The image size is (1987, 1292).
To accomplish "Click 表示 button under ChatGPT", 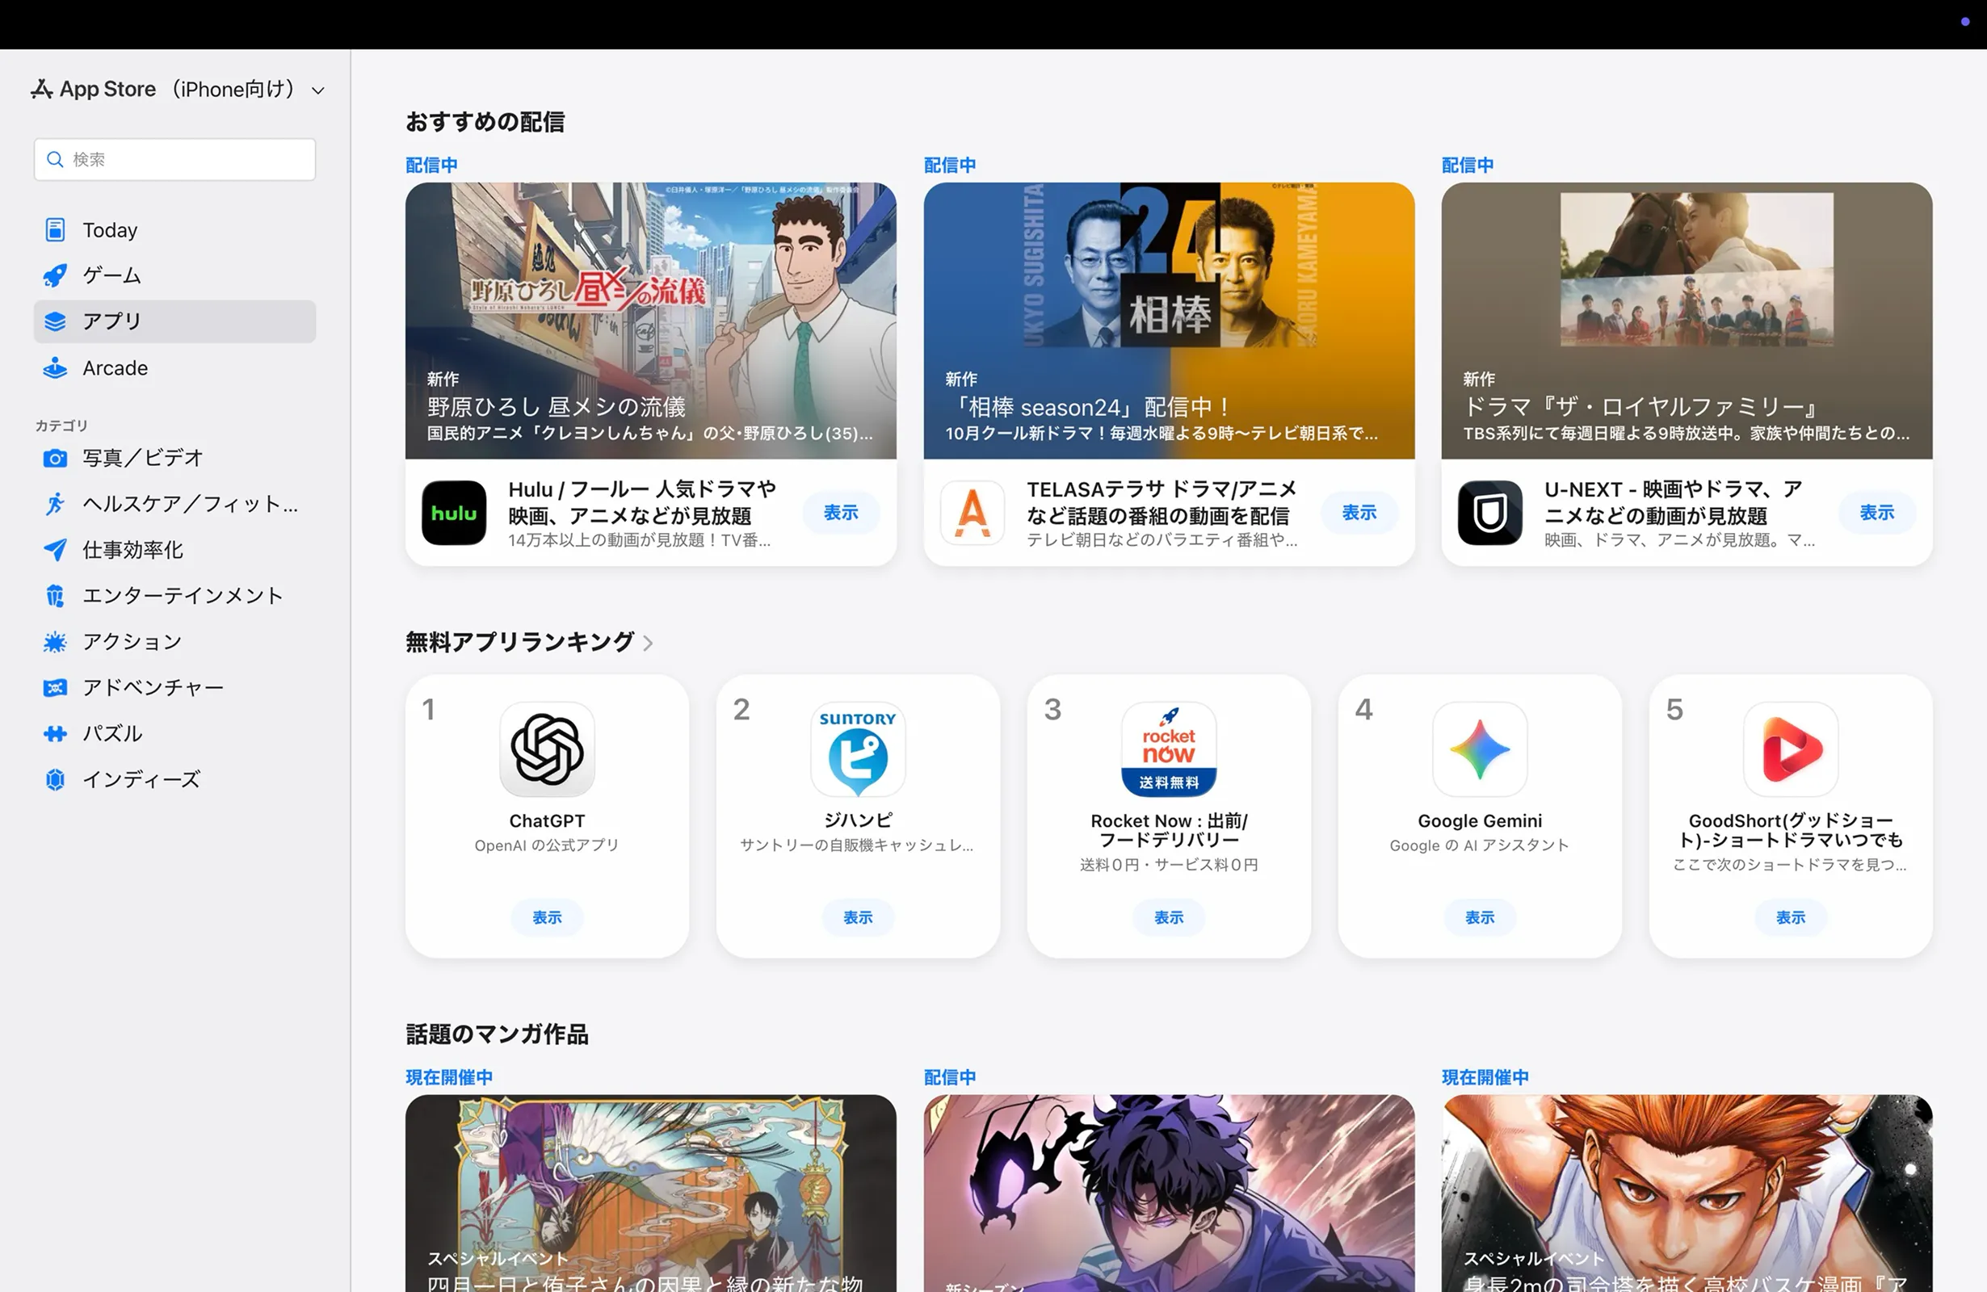I will (x=547, y=917).
